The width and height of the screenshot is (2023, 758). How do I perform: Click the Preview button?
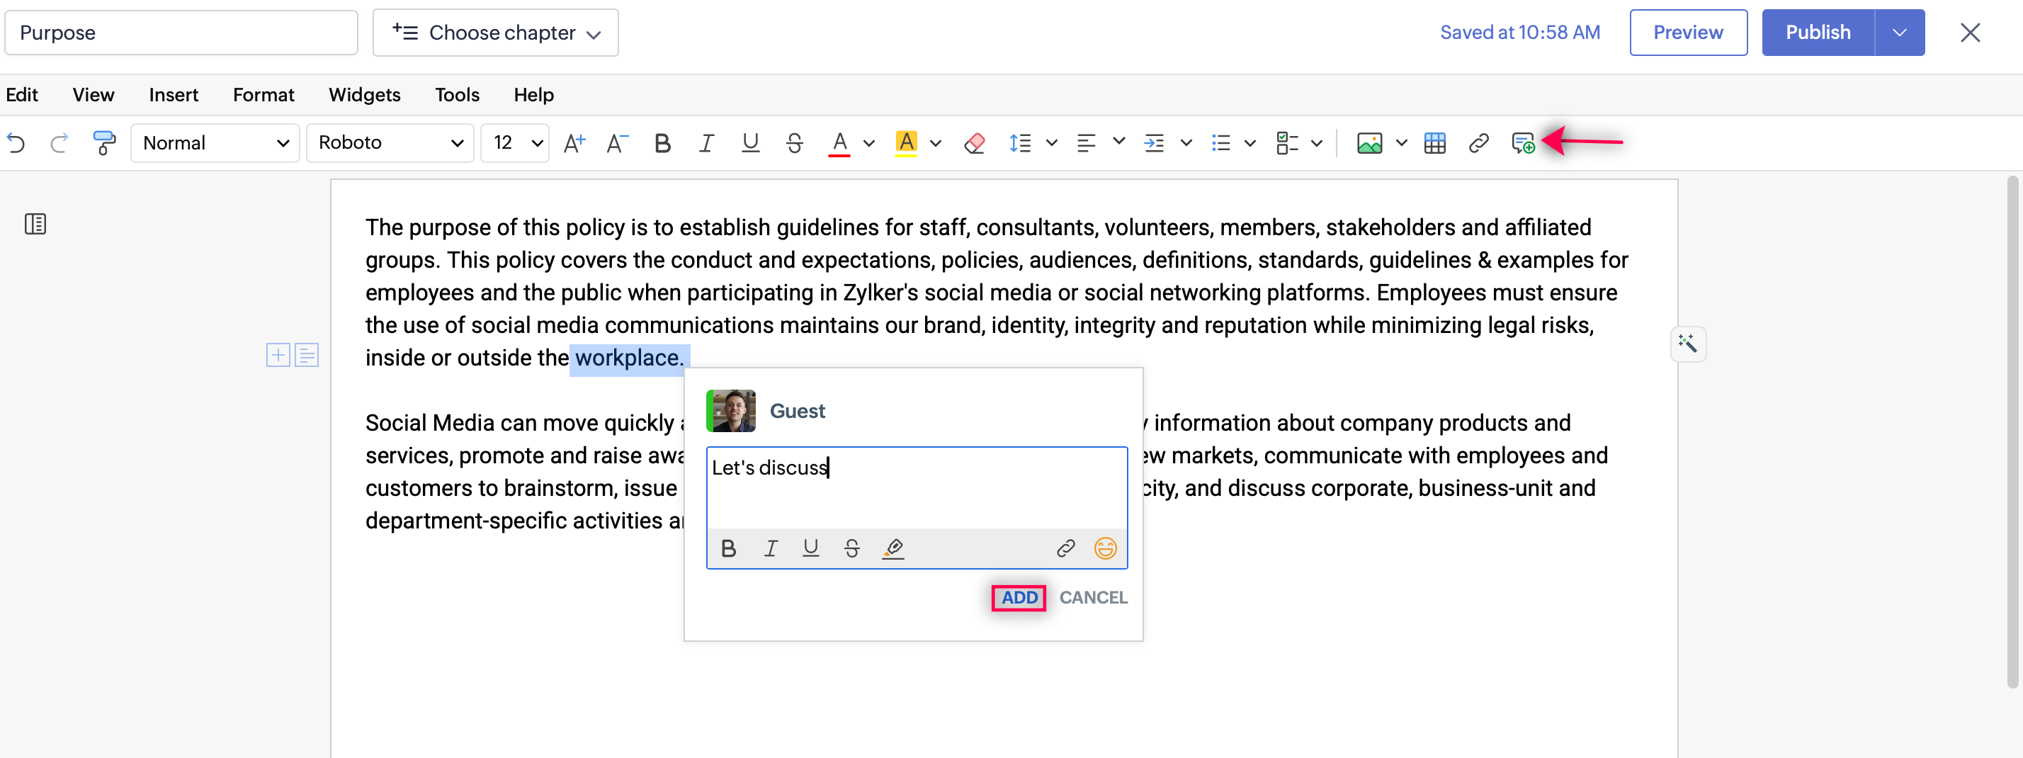pyautogui.click(x=1688, y=32)
